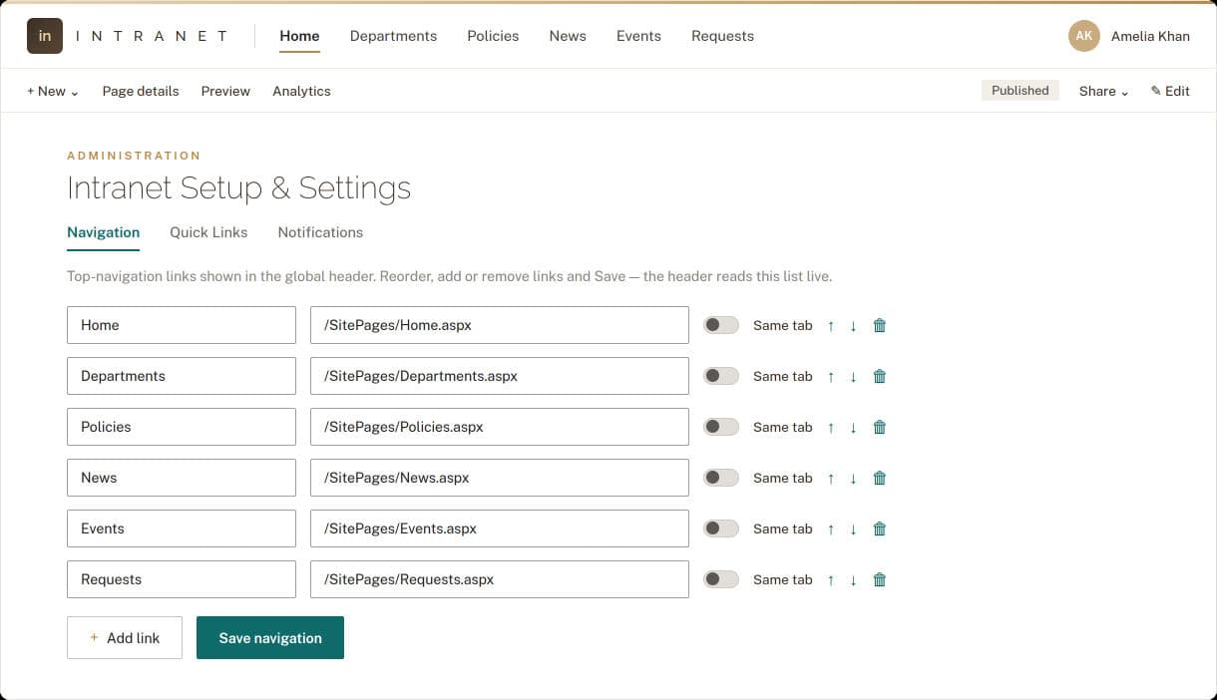Move the News link up

(831, 478)
